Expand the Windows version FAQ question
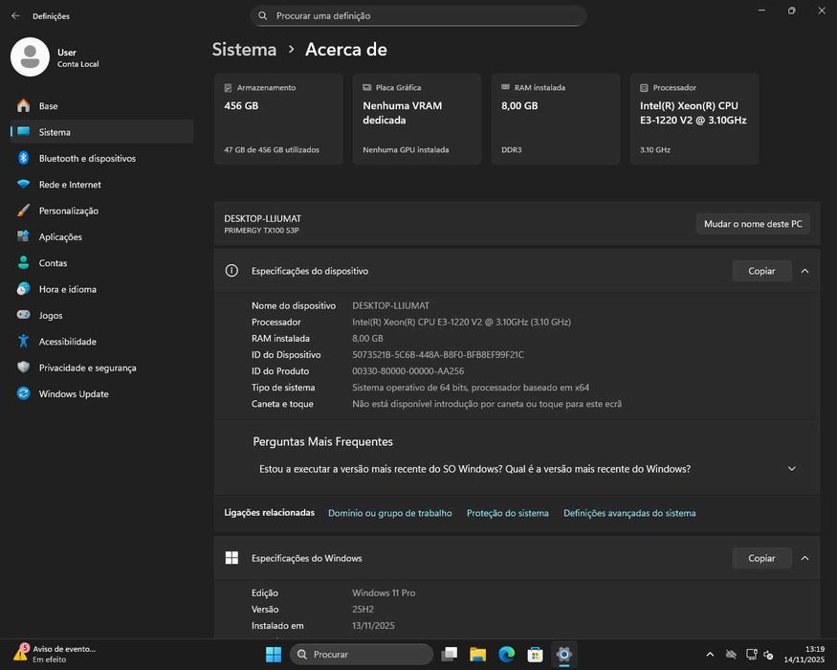 coord(792,469)
